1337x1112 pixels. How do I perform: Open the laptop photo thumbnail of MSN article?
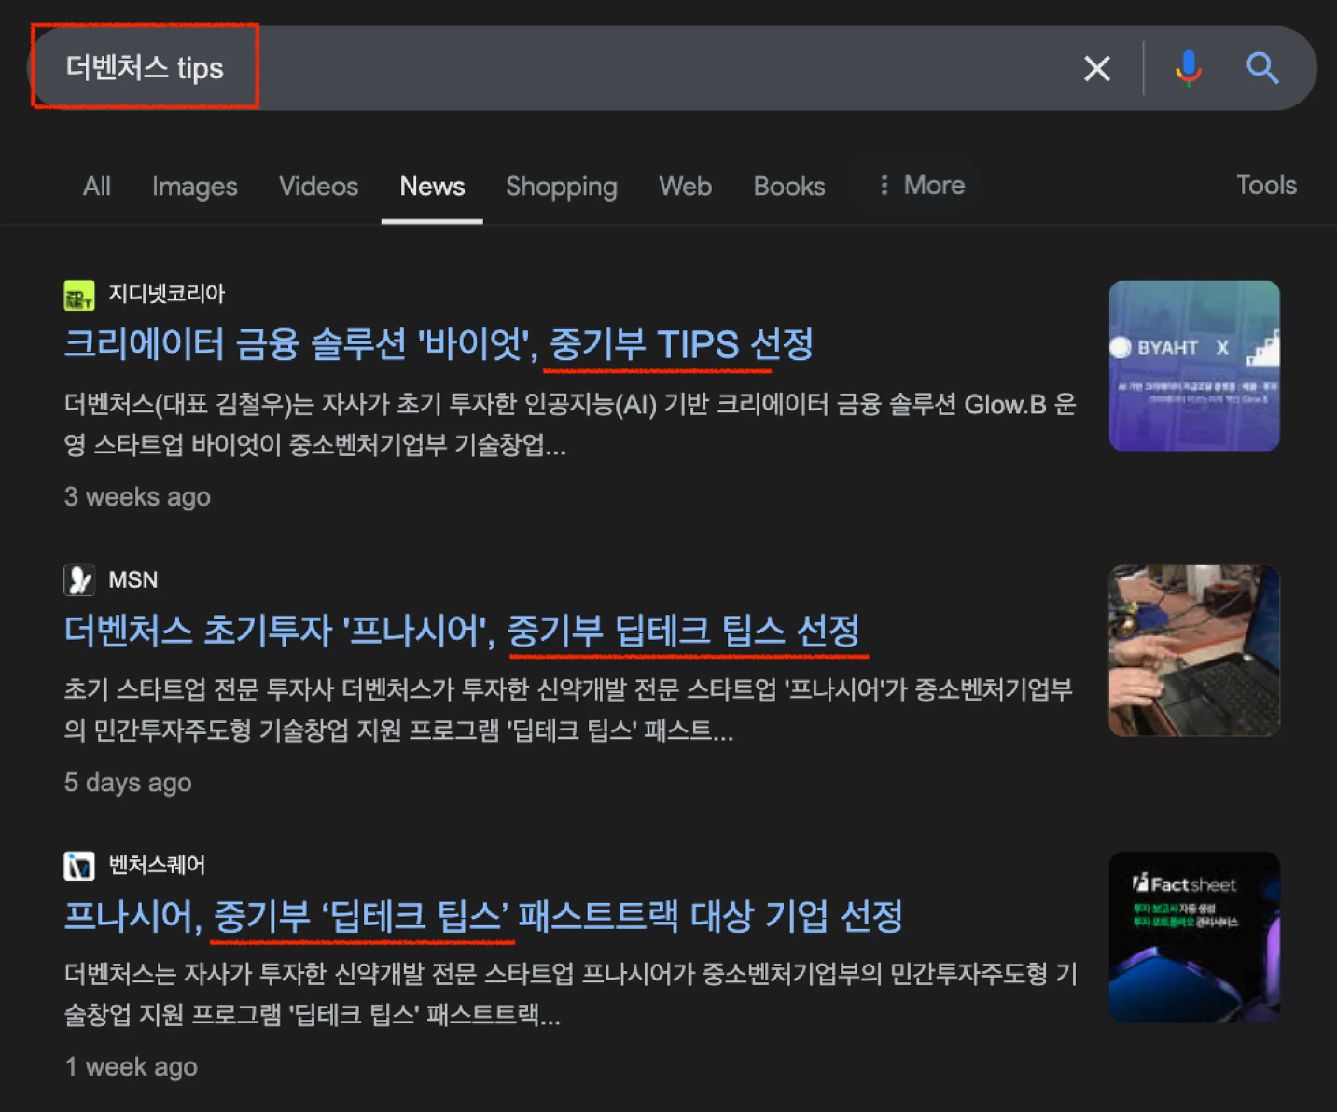pos(1194,650)
